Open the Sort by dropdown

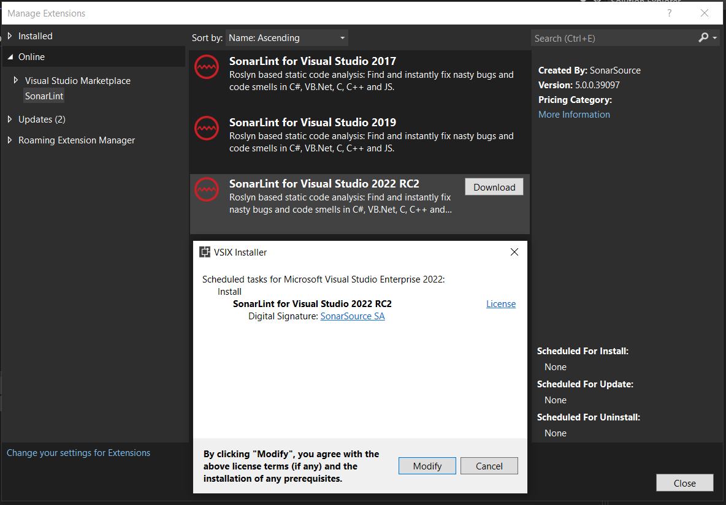pos(286,38)
